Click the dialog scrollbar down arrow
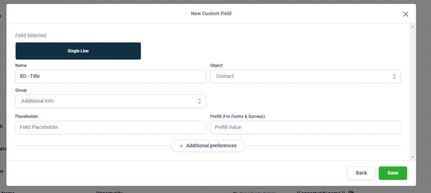 coord(412,157)
